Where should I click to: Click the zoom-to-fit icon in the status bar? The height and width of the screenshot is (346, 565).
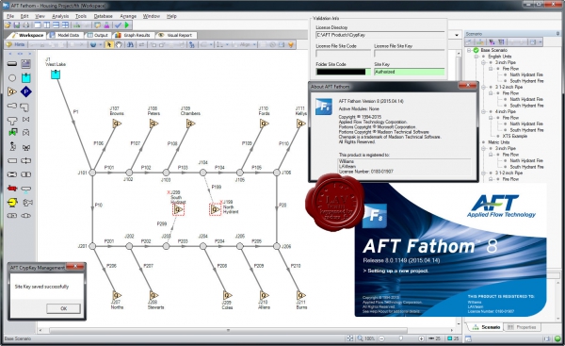point(350,338)
